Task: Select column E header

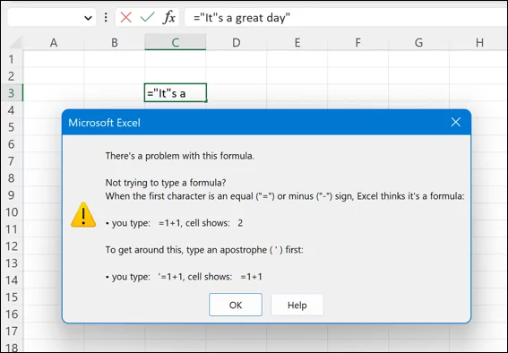Action: [x=297, y=42]
